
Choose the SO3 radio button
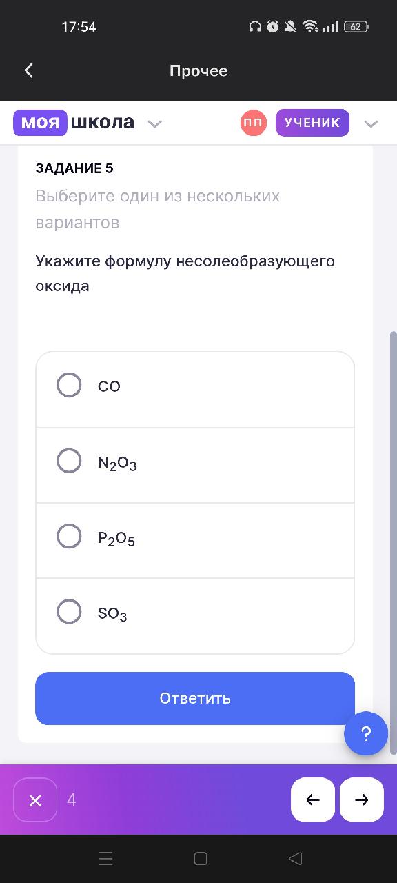point(69,611)
